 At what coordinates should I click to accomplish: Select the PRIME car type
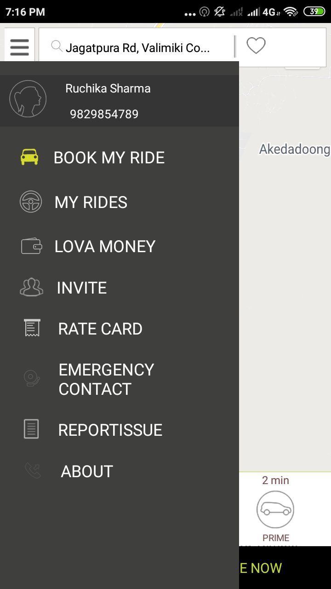click(x=275, y=511)
